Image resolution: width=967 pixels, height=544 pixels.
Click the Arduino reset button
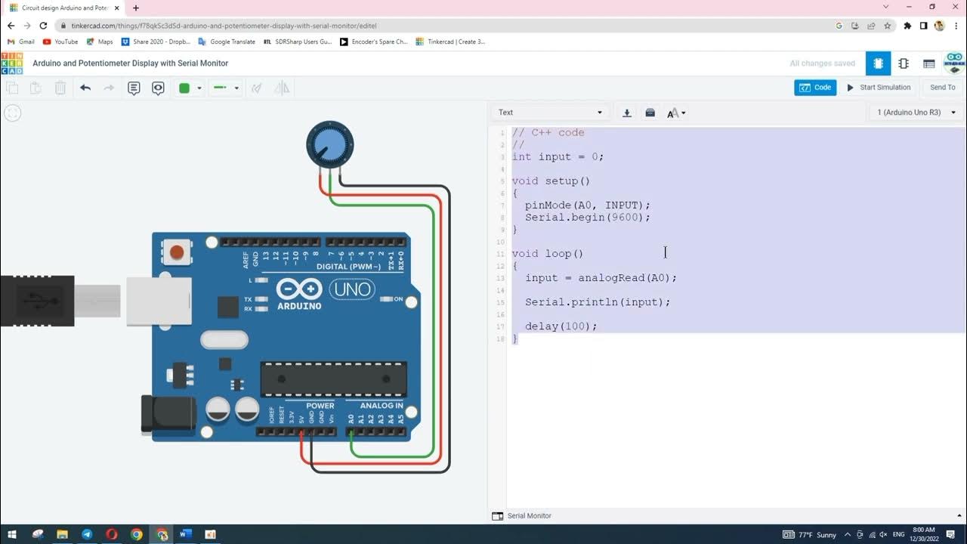click(x=177, y=252)
